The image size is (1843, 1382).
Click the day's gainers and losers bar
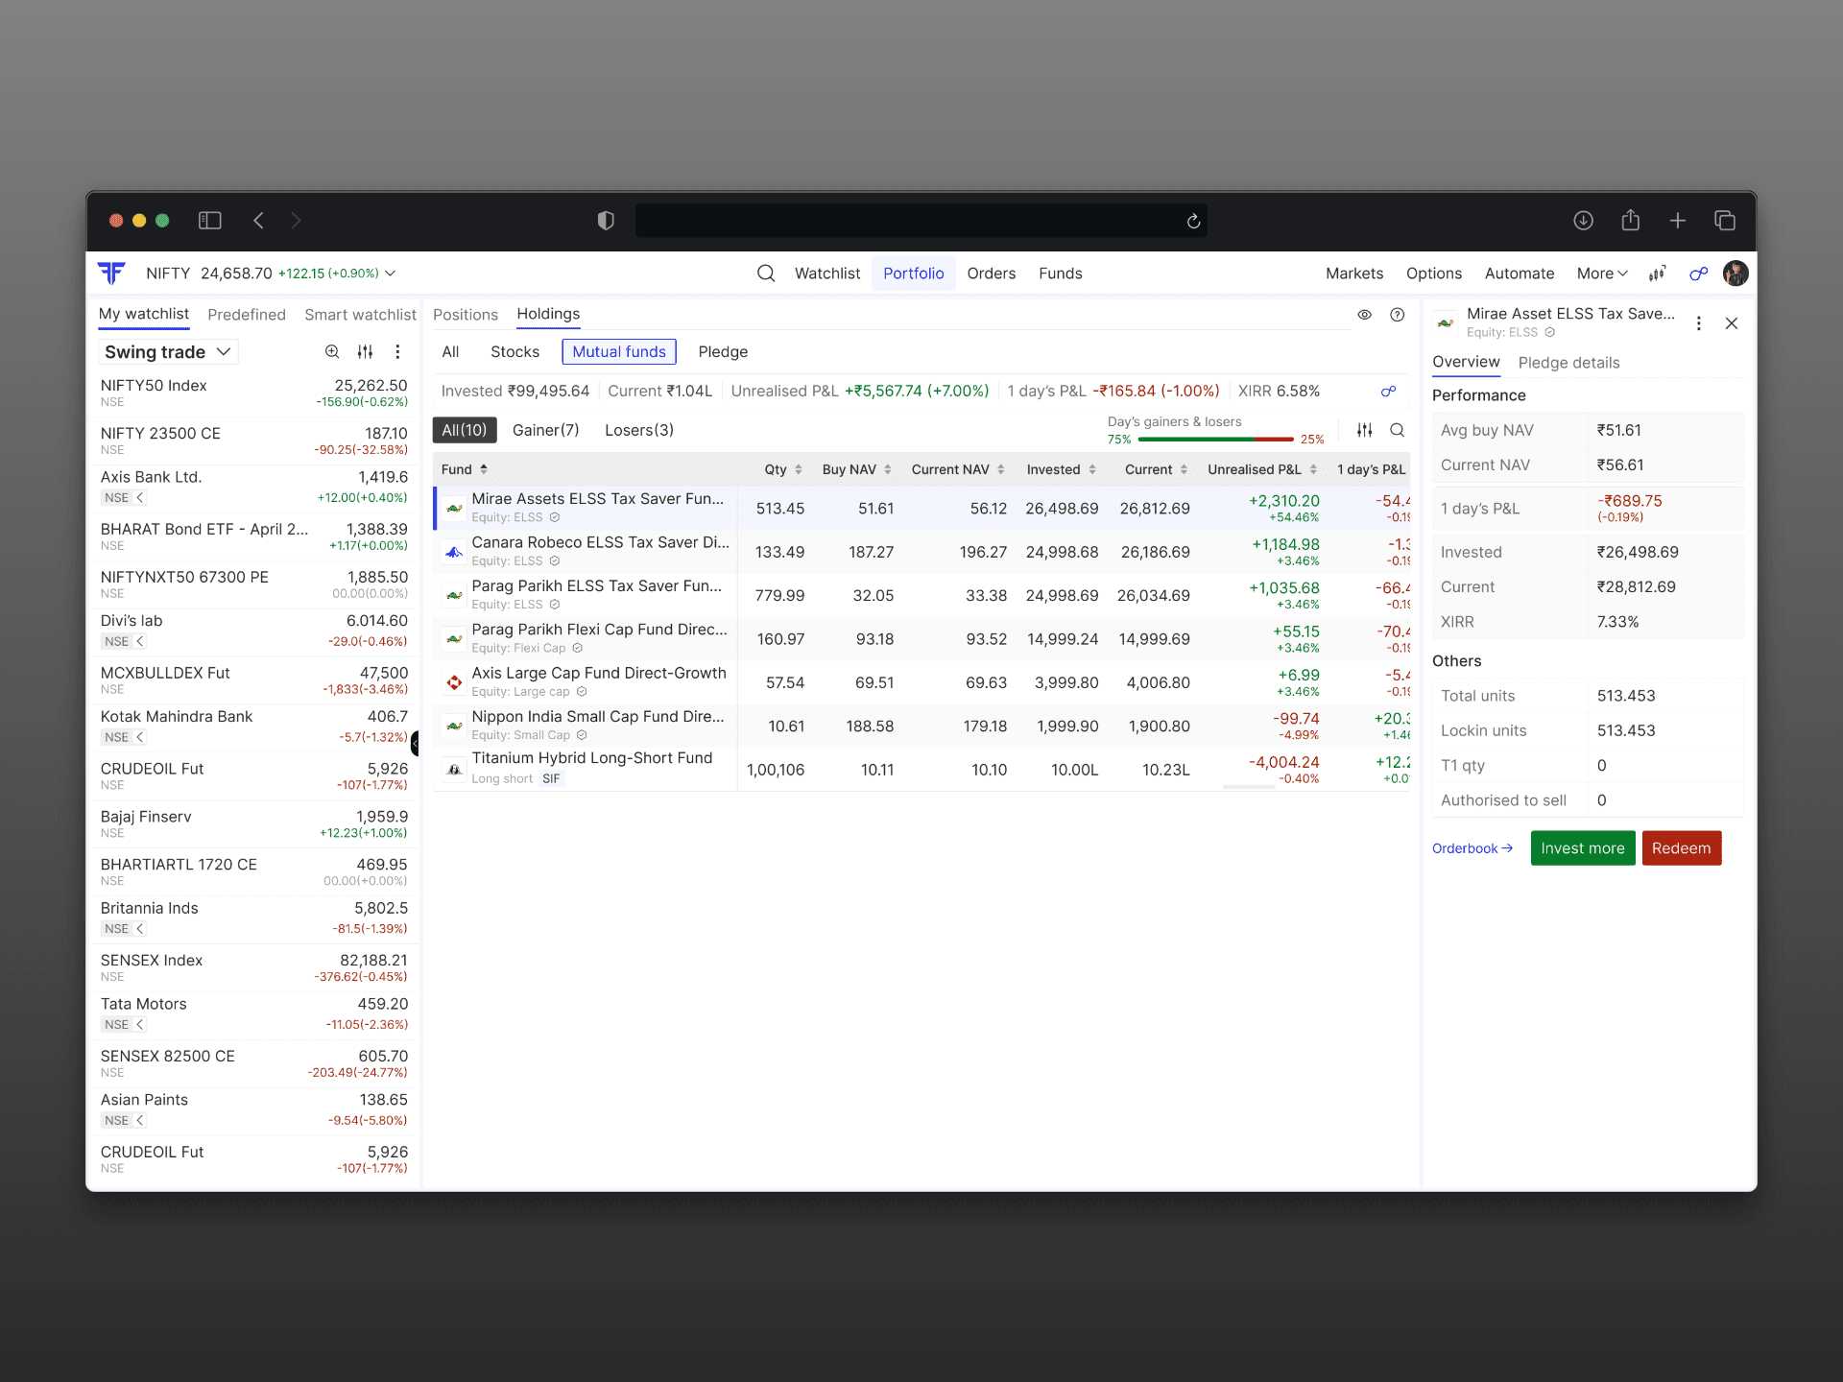point(1214,440)
